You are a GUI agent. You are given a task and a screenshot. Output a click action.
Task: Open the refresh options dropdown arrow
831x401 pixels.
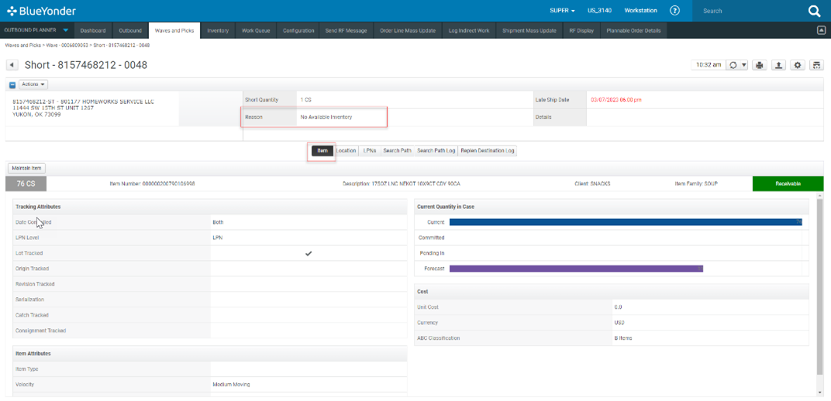[744, 65]
